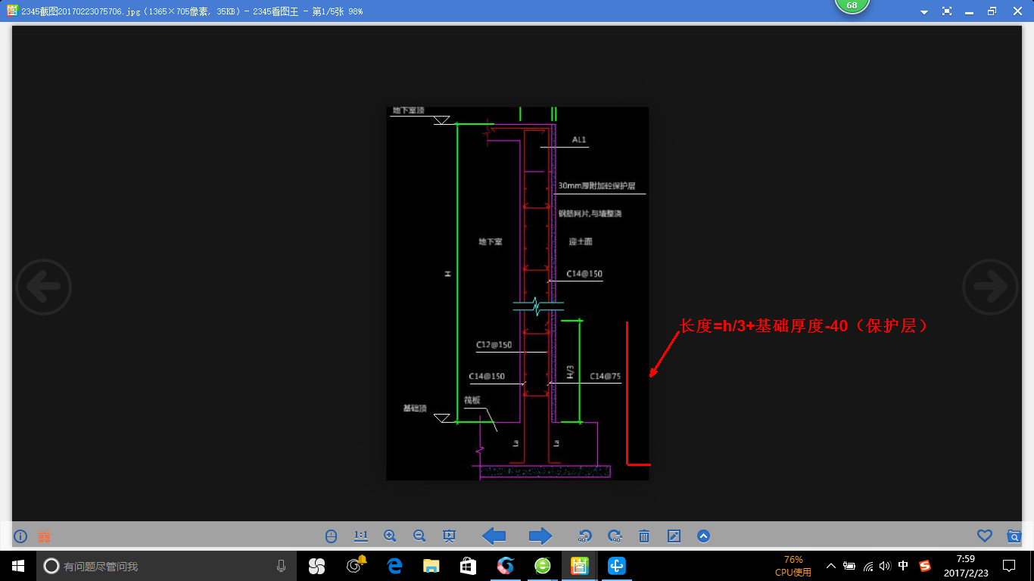
Task: Open the containing folder icon at the toolbar's right end
Action: [x=1014, y=536]
